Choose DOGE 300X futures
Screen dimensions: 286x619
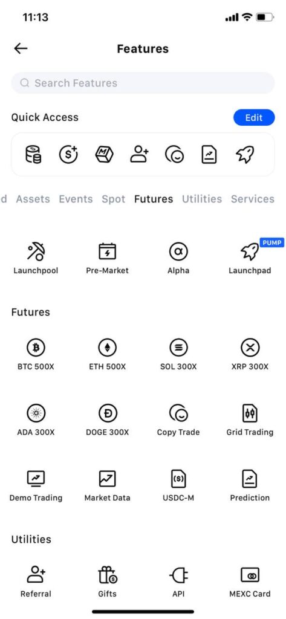click(107, 420)
